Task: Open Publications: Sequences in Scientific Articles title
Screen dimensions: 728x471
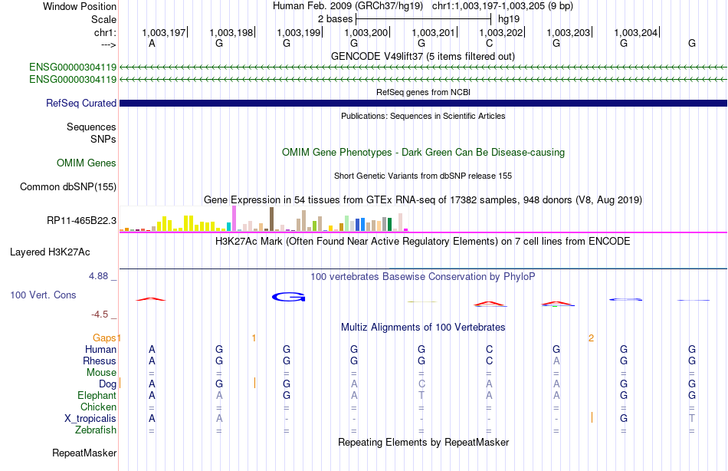Action: pos(423,116)
